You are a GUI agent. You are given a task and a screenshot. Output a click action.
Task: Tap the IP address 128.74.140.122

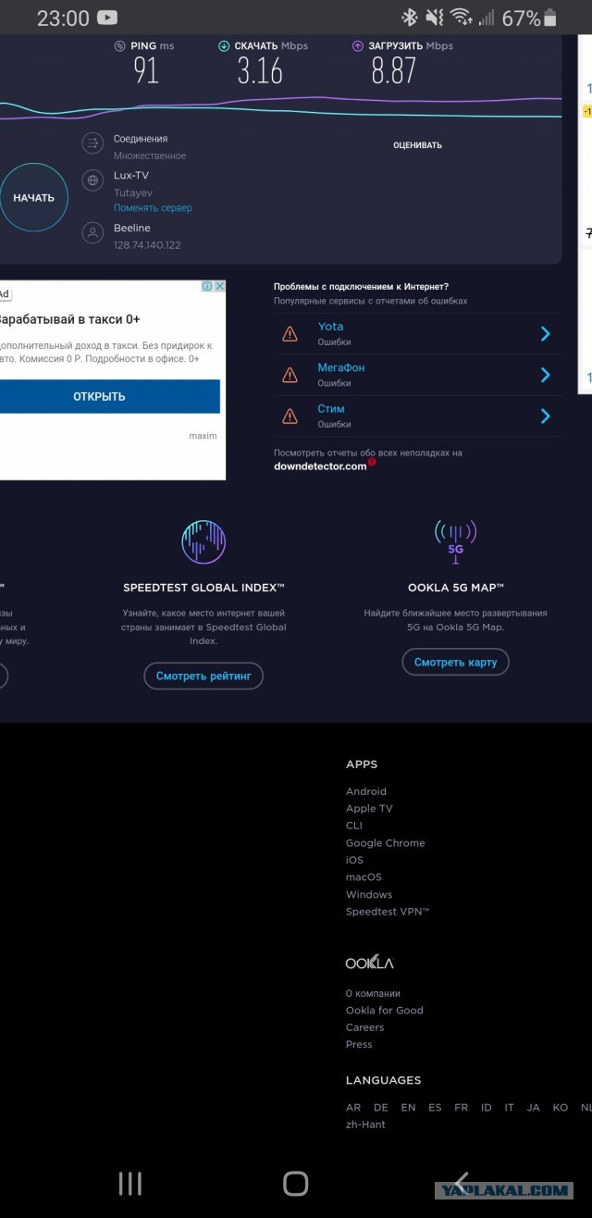click(147, 245)
